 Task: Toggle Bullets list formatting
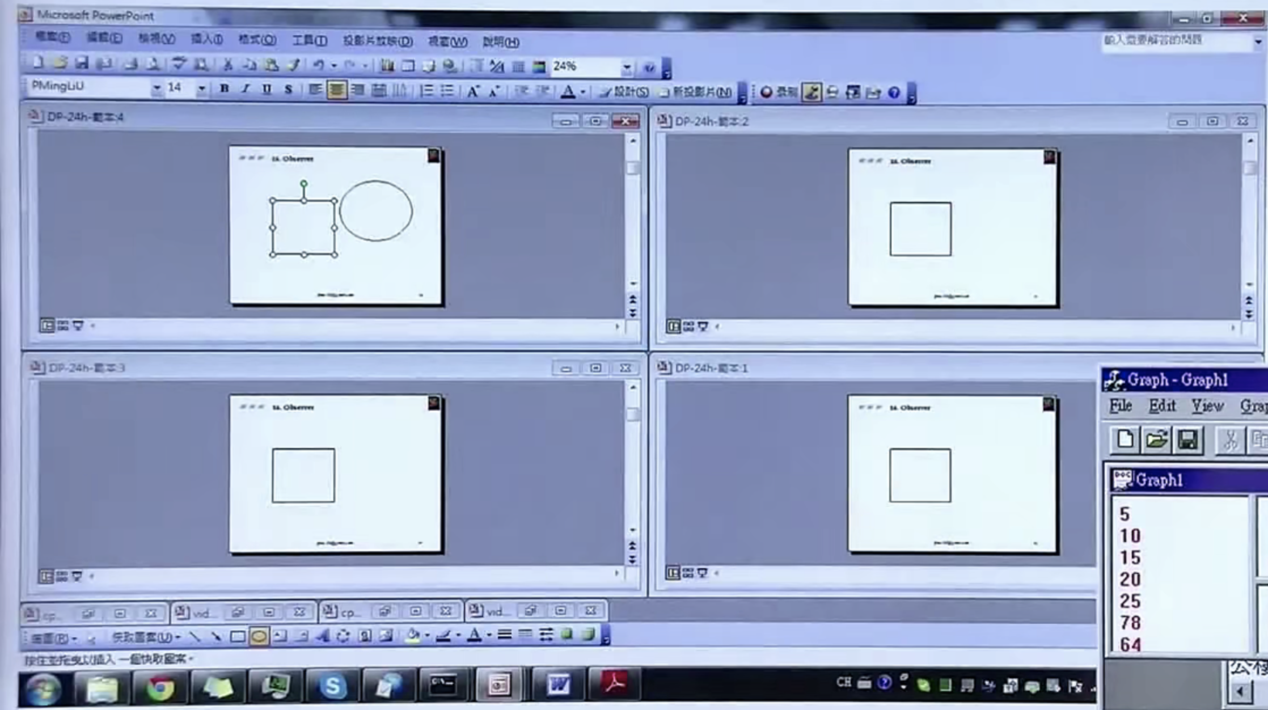click(447, 91)
